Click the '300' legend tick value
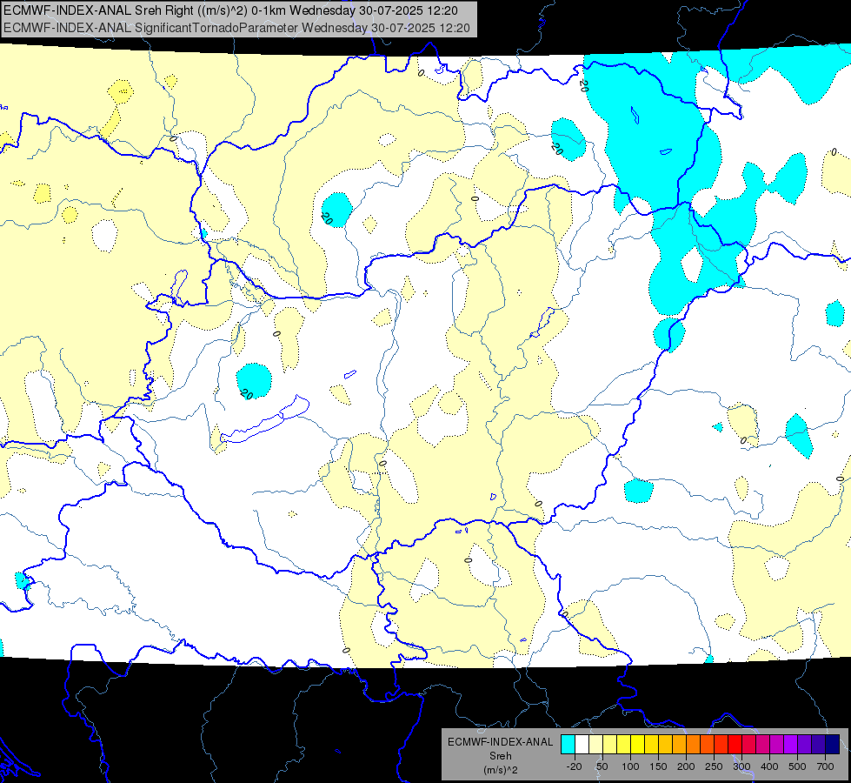The height and width of the screenshot is (783, 851). pos(742,766)
